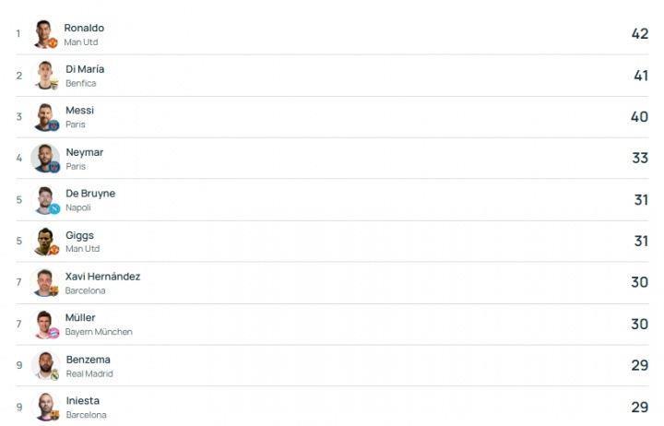Click the Napoli badge on De Bruyne's avatar
Image resolution: width=664 pixels, height=426 pixels.
(54, 208)
